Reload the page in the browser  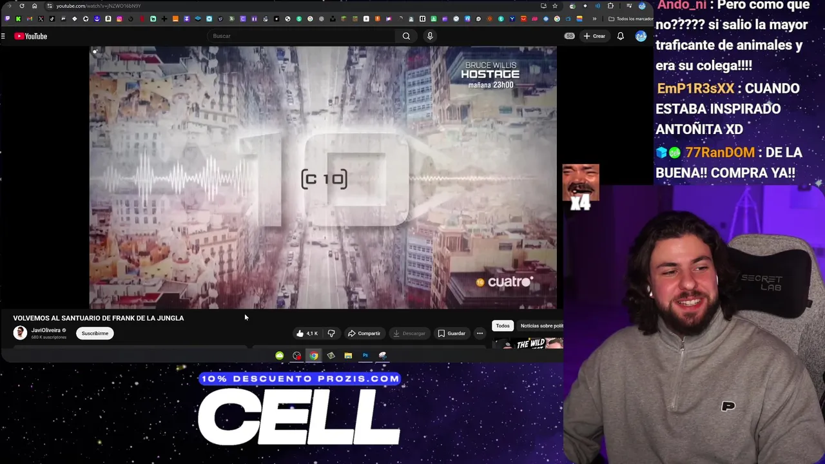point(22,6)
